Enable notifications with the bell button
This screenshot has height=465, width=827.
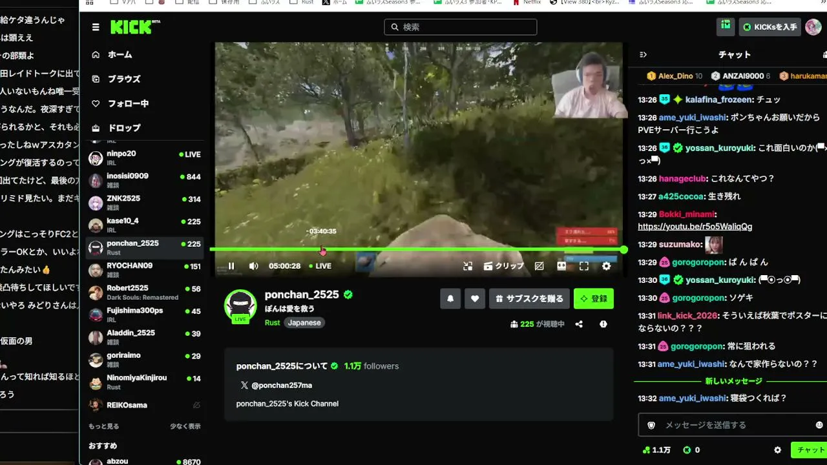(x=450, y=298)
